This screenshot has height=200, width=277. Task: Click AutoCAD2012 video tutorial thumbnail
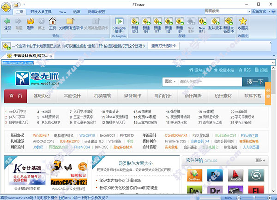68,173
